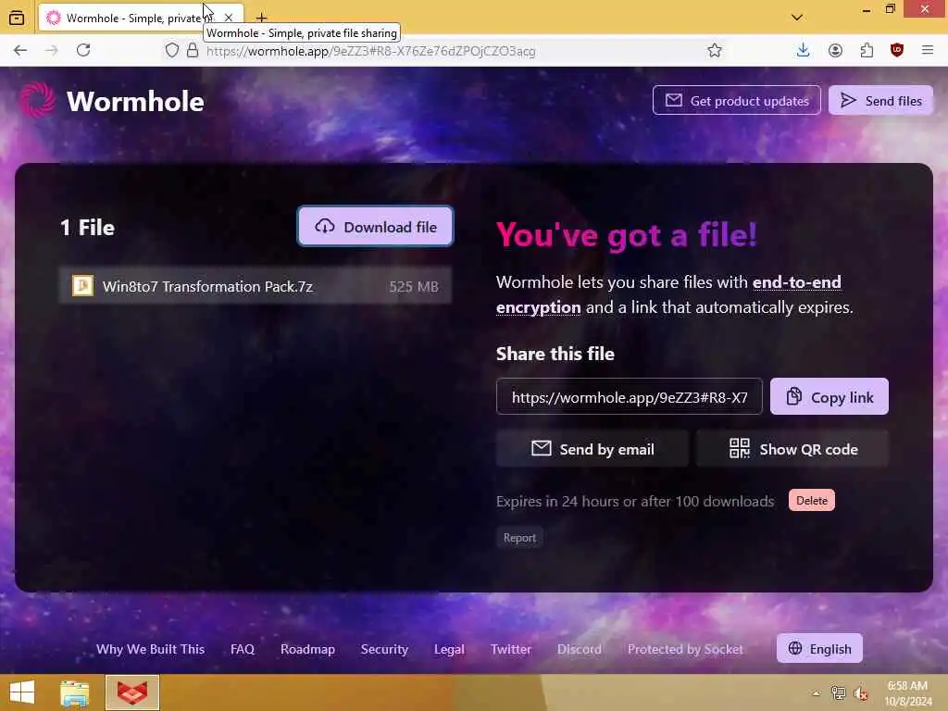948x711 pixels.
Task: Download the shared file
Action: click(x=376, y=227)
